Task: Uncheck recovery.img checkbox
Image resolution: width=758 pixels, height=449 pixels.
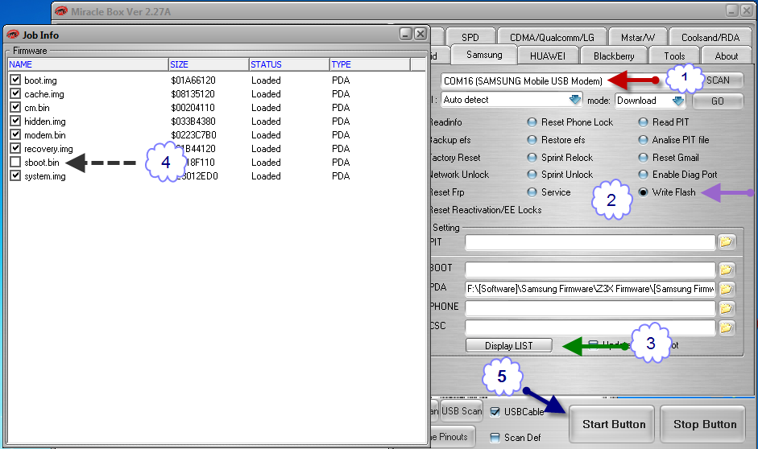Action: [x=15, y=148]
